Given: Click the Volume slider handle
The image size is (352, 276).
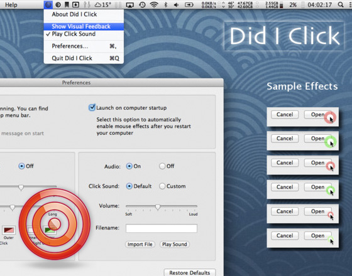Looking at the screenshot, I should point(158,207).
